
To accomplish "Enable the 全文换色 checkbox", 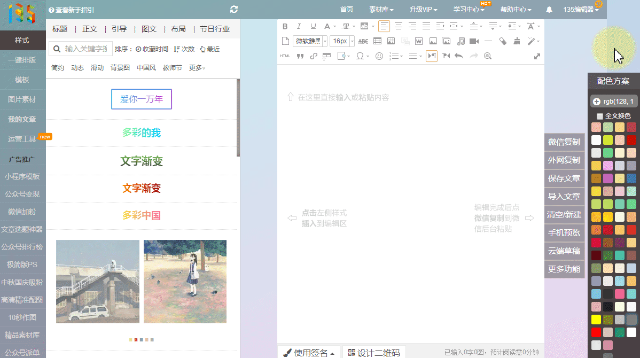I will click(600, 116).
